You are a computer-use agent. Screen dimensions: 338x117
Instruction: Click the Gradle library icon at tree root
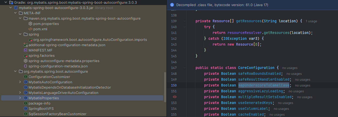11,2
